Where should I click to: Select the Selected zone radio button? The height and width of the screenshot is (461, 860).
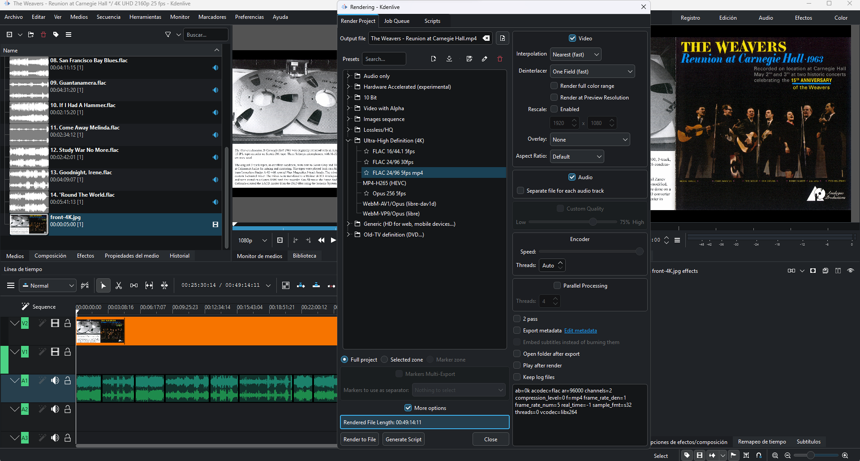click(384, 360)
